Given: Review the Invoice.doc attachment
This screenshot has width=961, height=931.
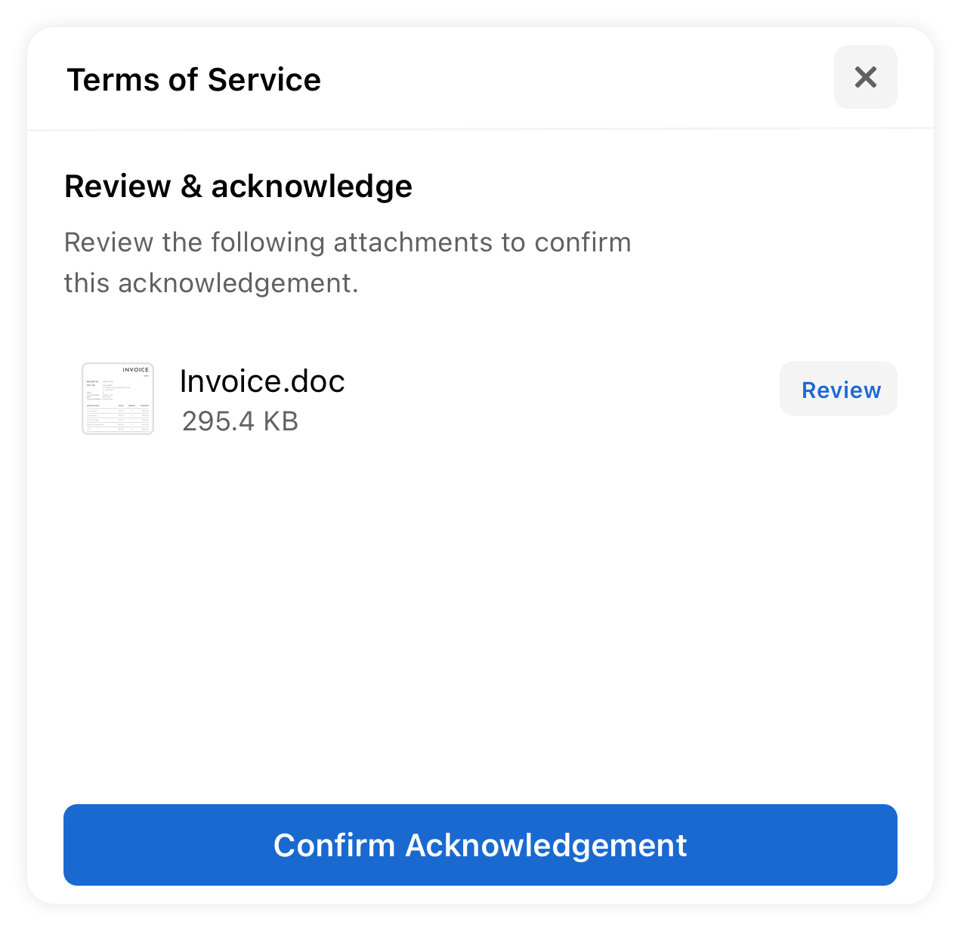Looking at the screenshot, I should coord(838,389).
